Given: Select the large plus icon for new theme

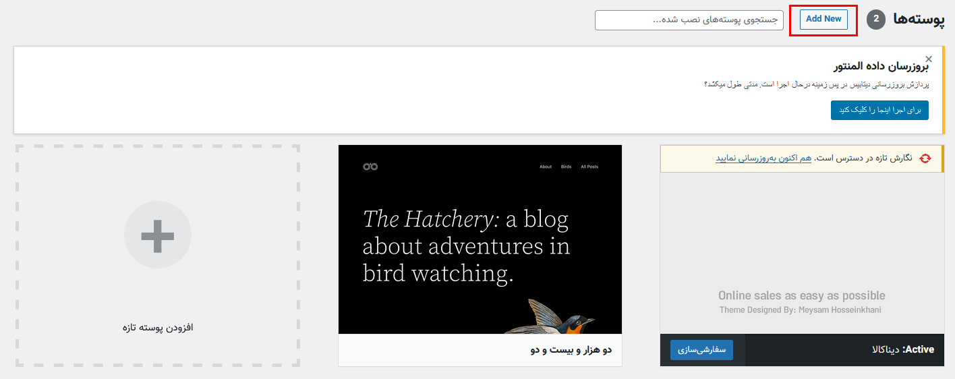Looking at the screenshot, I should point(158,235).
